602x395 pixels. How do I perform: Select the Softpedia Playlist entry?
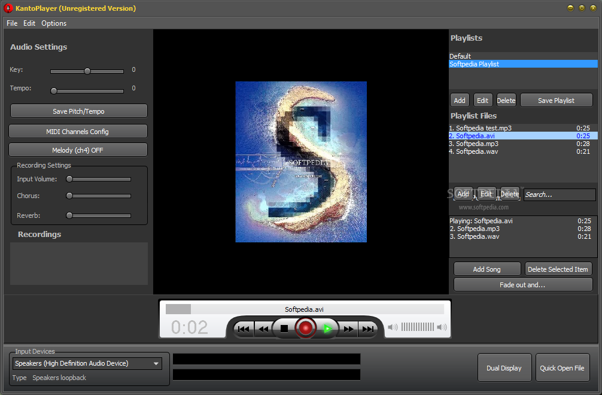pyautogui.click(x=523, y=64)
